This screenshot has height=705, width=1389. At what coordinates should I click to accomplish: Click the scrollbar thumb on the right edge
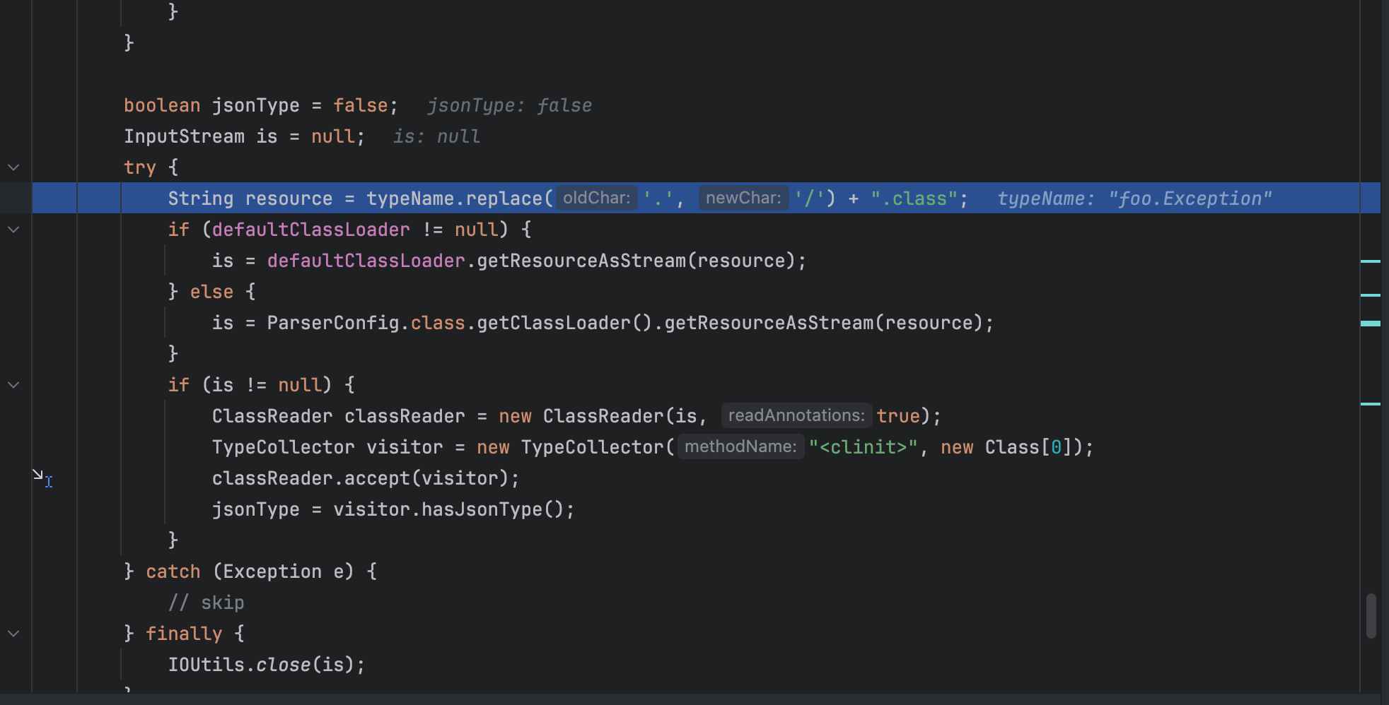click(x=1371, y=616)
